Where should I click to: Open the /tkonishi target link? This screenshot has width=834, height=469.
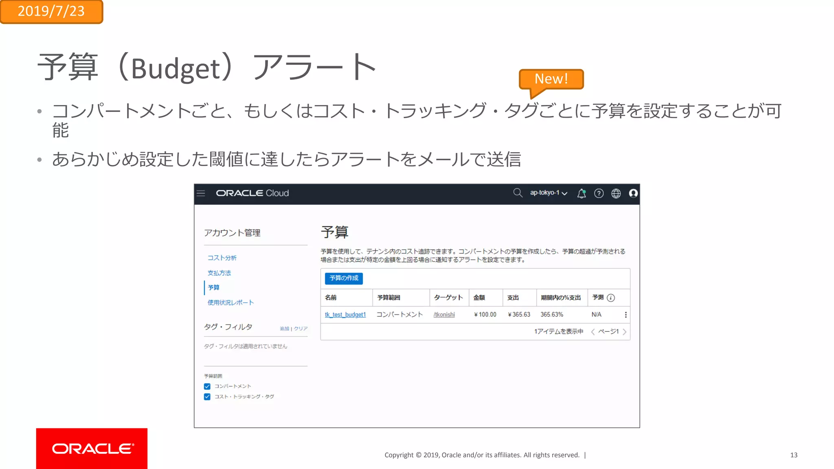point(444,315)
